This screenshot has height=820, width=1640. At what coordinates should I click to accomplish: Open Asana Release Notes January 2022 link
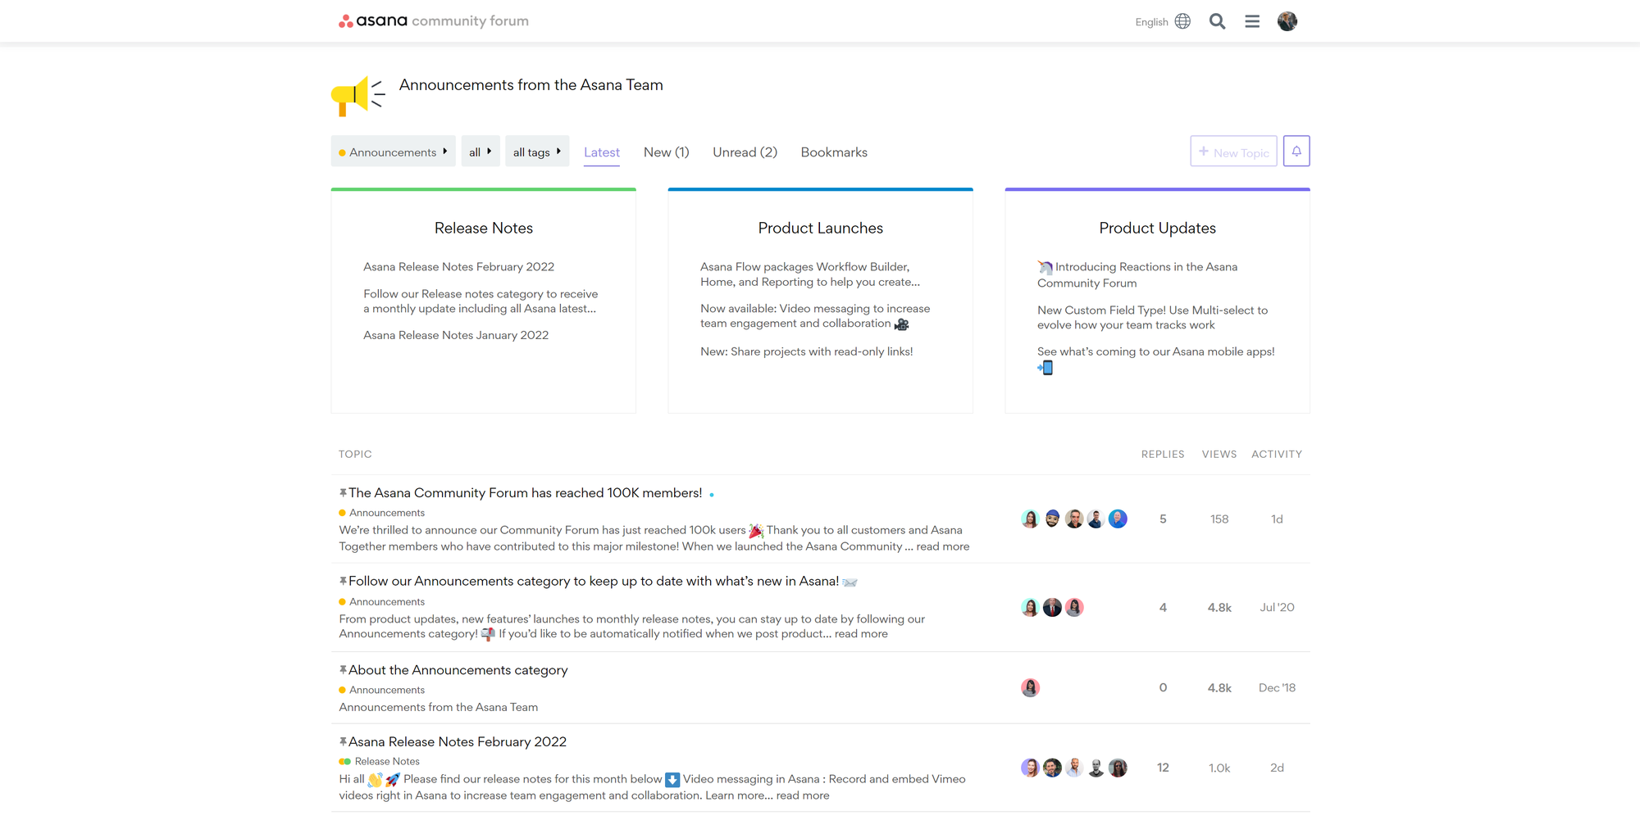click(x=456, y=335)
